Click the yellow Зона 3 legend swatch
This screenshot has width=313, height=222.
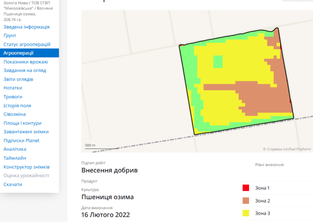pos(246,213)
